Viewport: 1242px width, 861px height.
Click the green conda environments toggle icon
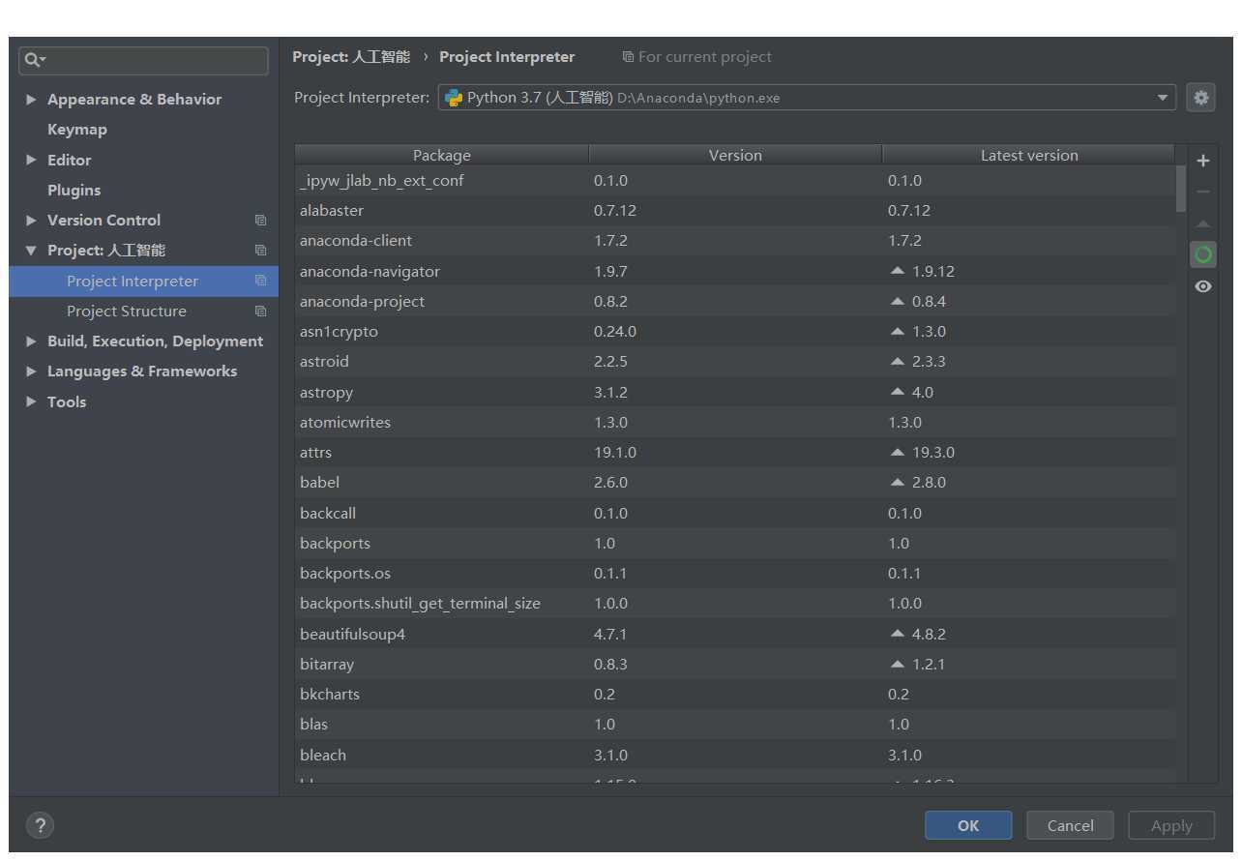(x=1202, y=254)
